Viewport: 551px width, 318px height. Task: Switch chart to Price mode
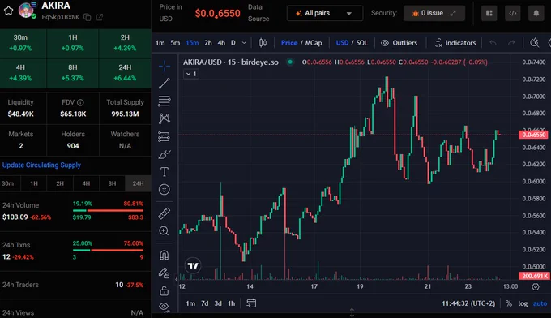coord(289,43)
